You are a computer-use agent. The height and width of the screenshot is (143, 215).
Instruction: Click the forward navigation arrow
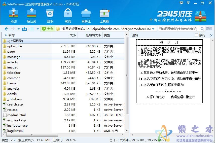[x=13, y=29]
